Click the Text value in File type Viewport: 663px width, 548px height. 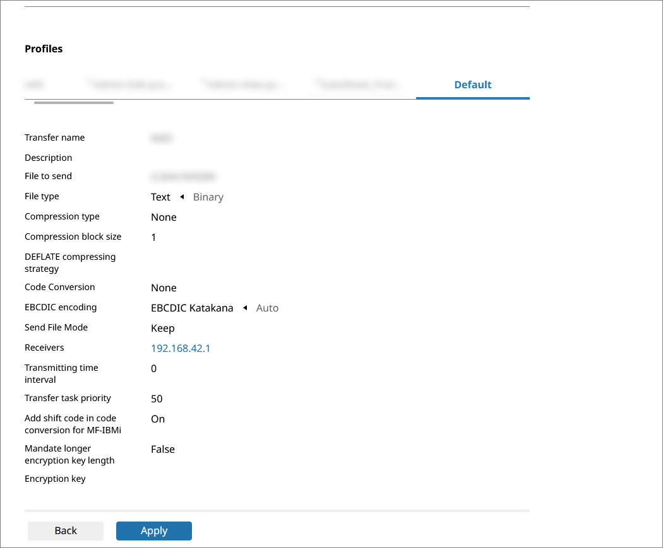tap(160, 197)
